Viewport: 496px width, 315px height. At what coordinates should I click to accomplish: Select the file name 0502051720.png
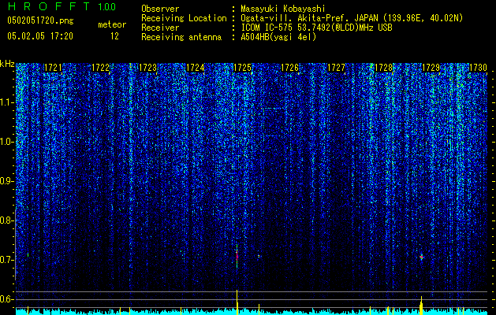40,21
